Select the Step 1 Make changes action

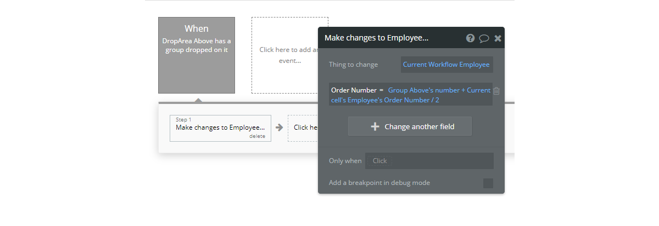219,128
